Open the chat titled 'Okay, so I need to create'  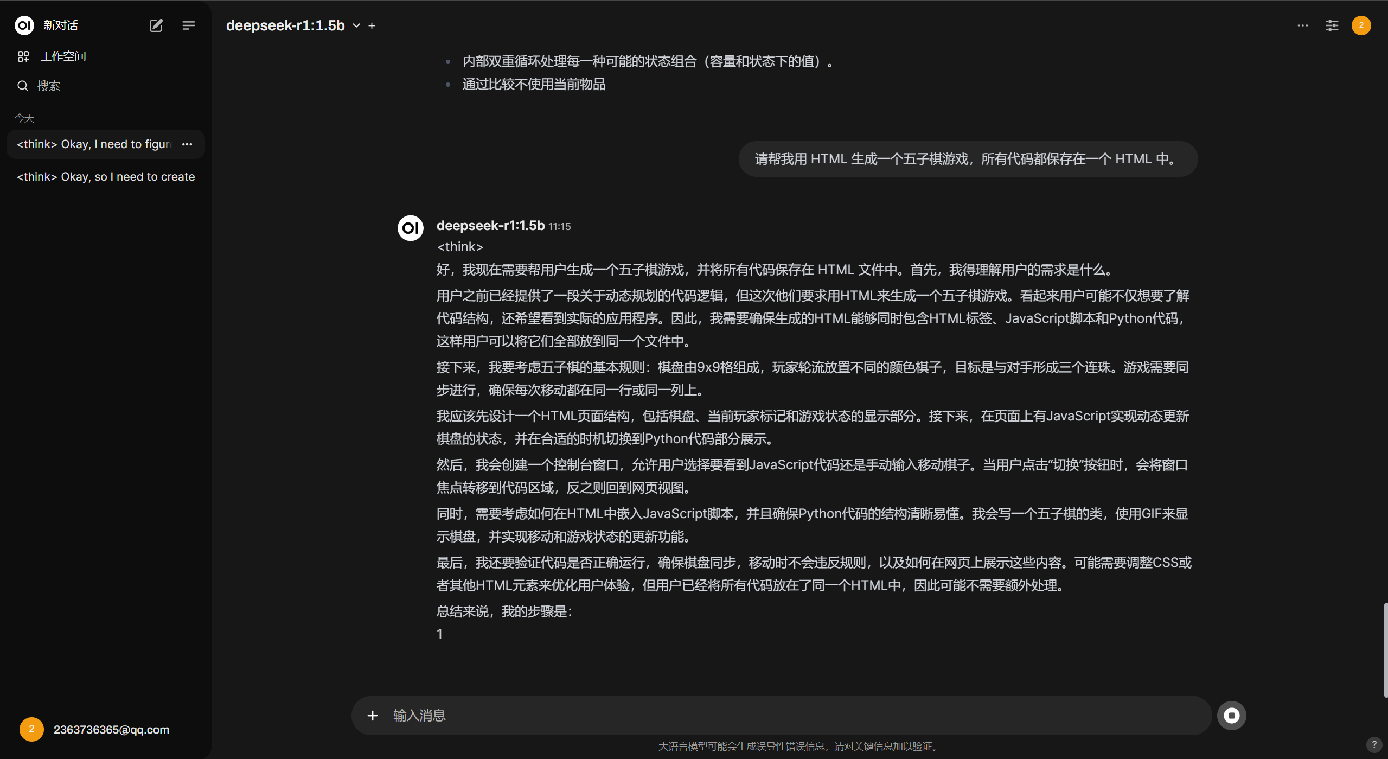pos(105,176)
